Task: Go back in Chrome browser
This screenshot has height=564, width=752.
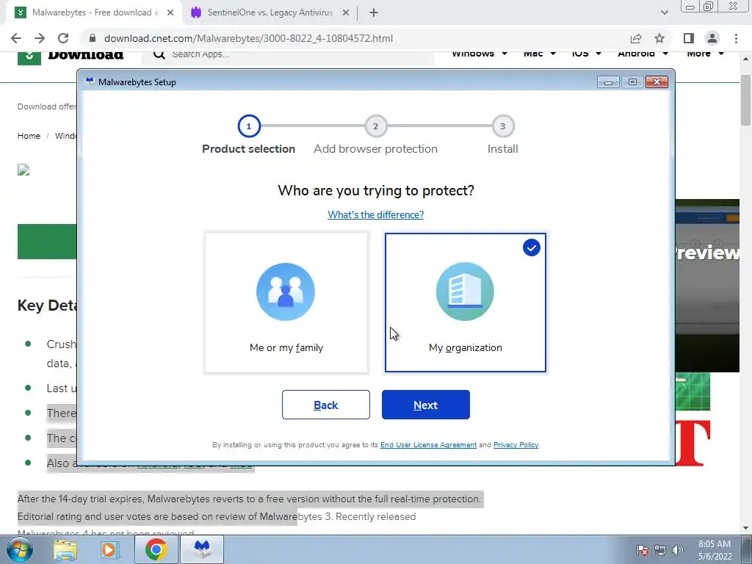Action: (x=16, y=38)
